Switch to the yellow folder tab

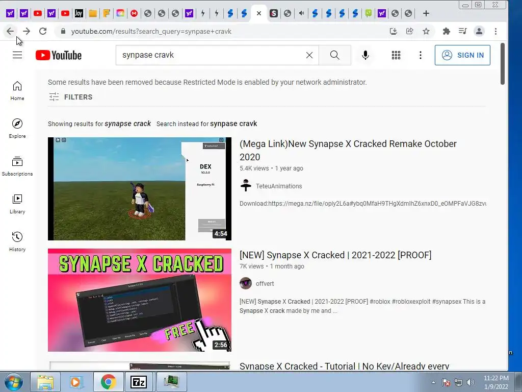pos(93,13)
